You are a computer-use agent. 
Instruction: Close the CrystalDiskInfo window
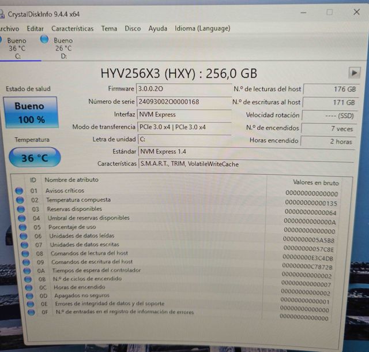[356, 12]
